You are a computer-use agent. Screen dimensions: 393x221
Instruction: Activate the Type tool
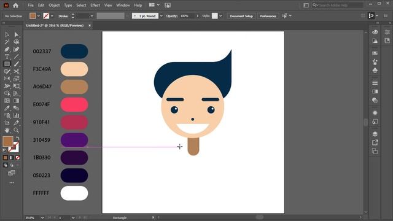pos(7,56)
